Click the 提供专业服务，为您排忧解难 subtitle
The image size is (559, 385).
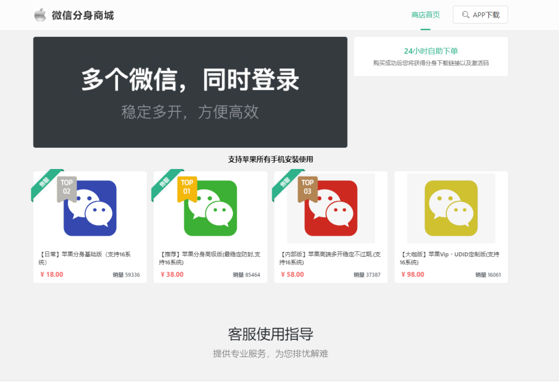271,354
